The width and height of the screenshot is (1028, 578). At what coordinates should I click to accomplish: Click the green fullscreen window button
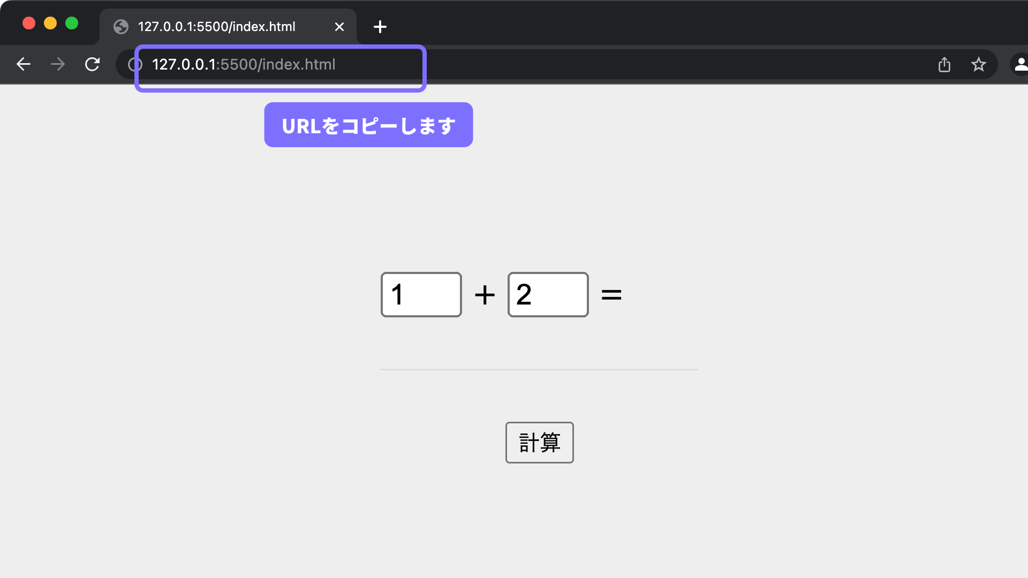tap(72, 24)
